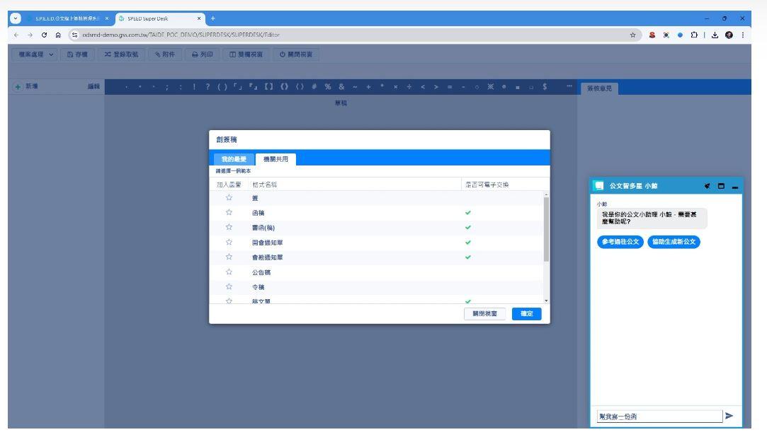Screen dimensions: 767x437
Task: Click the send arrow in the chat panel
Action: pyautogui.click(x=730, y=416)
